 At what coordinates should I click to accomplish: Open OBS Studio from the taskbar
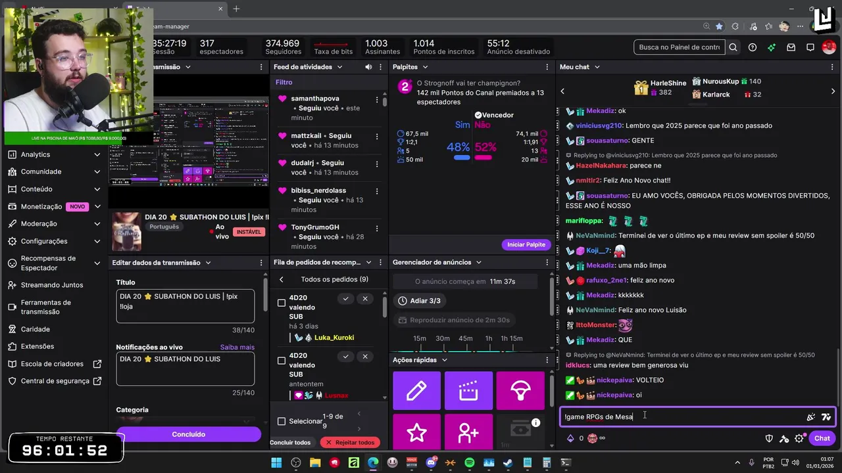(296, 462)
